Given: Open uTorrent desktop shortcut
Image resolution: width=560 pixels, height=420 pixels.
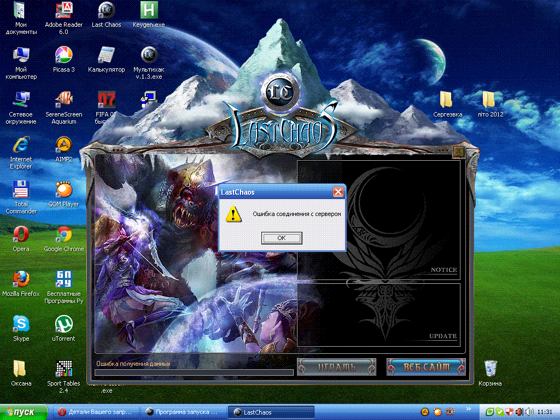Looking at the screenshot, I should [x=63, y=329].
